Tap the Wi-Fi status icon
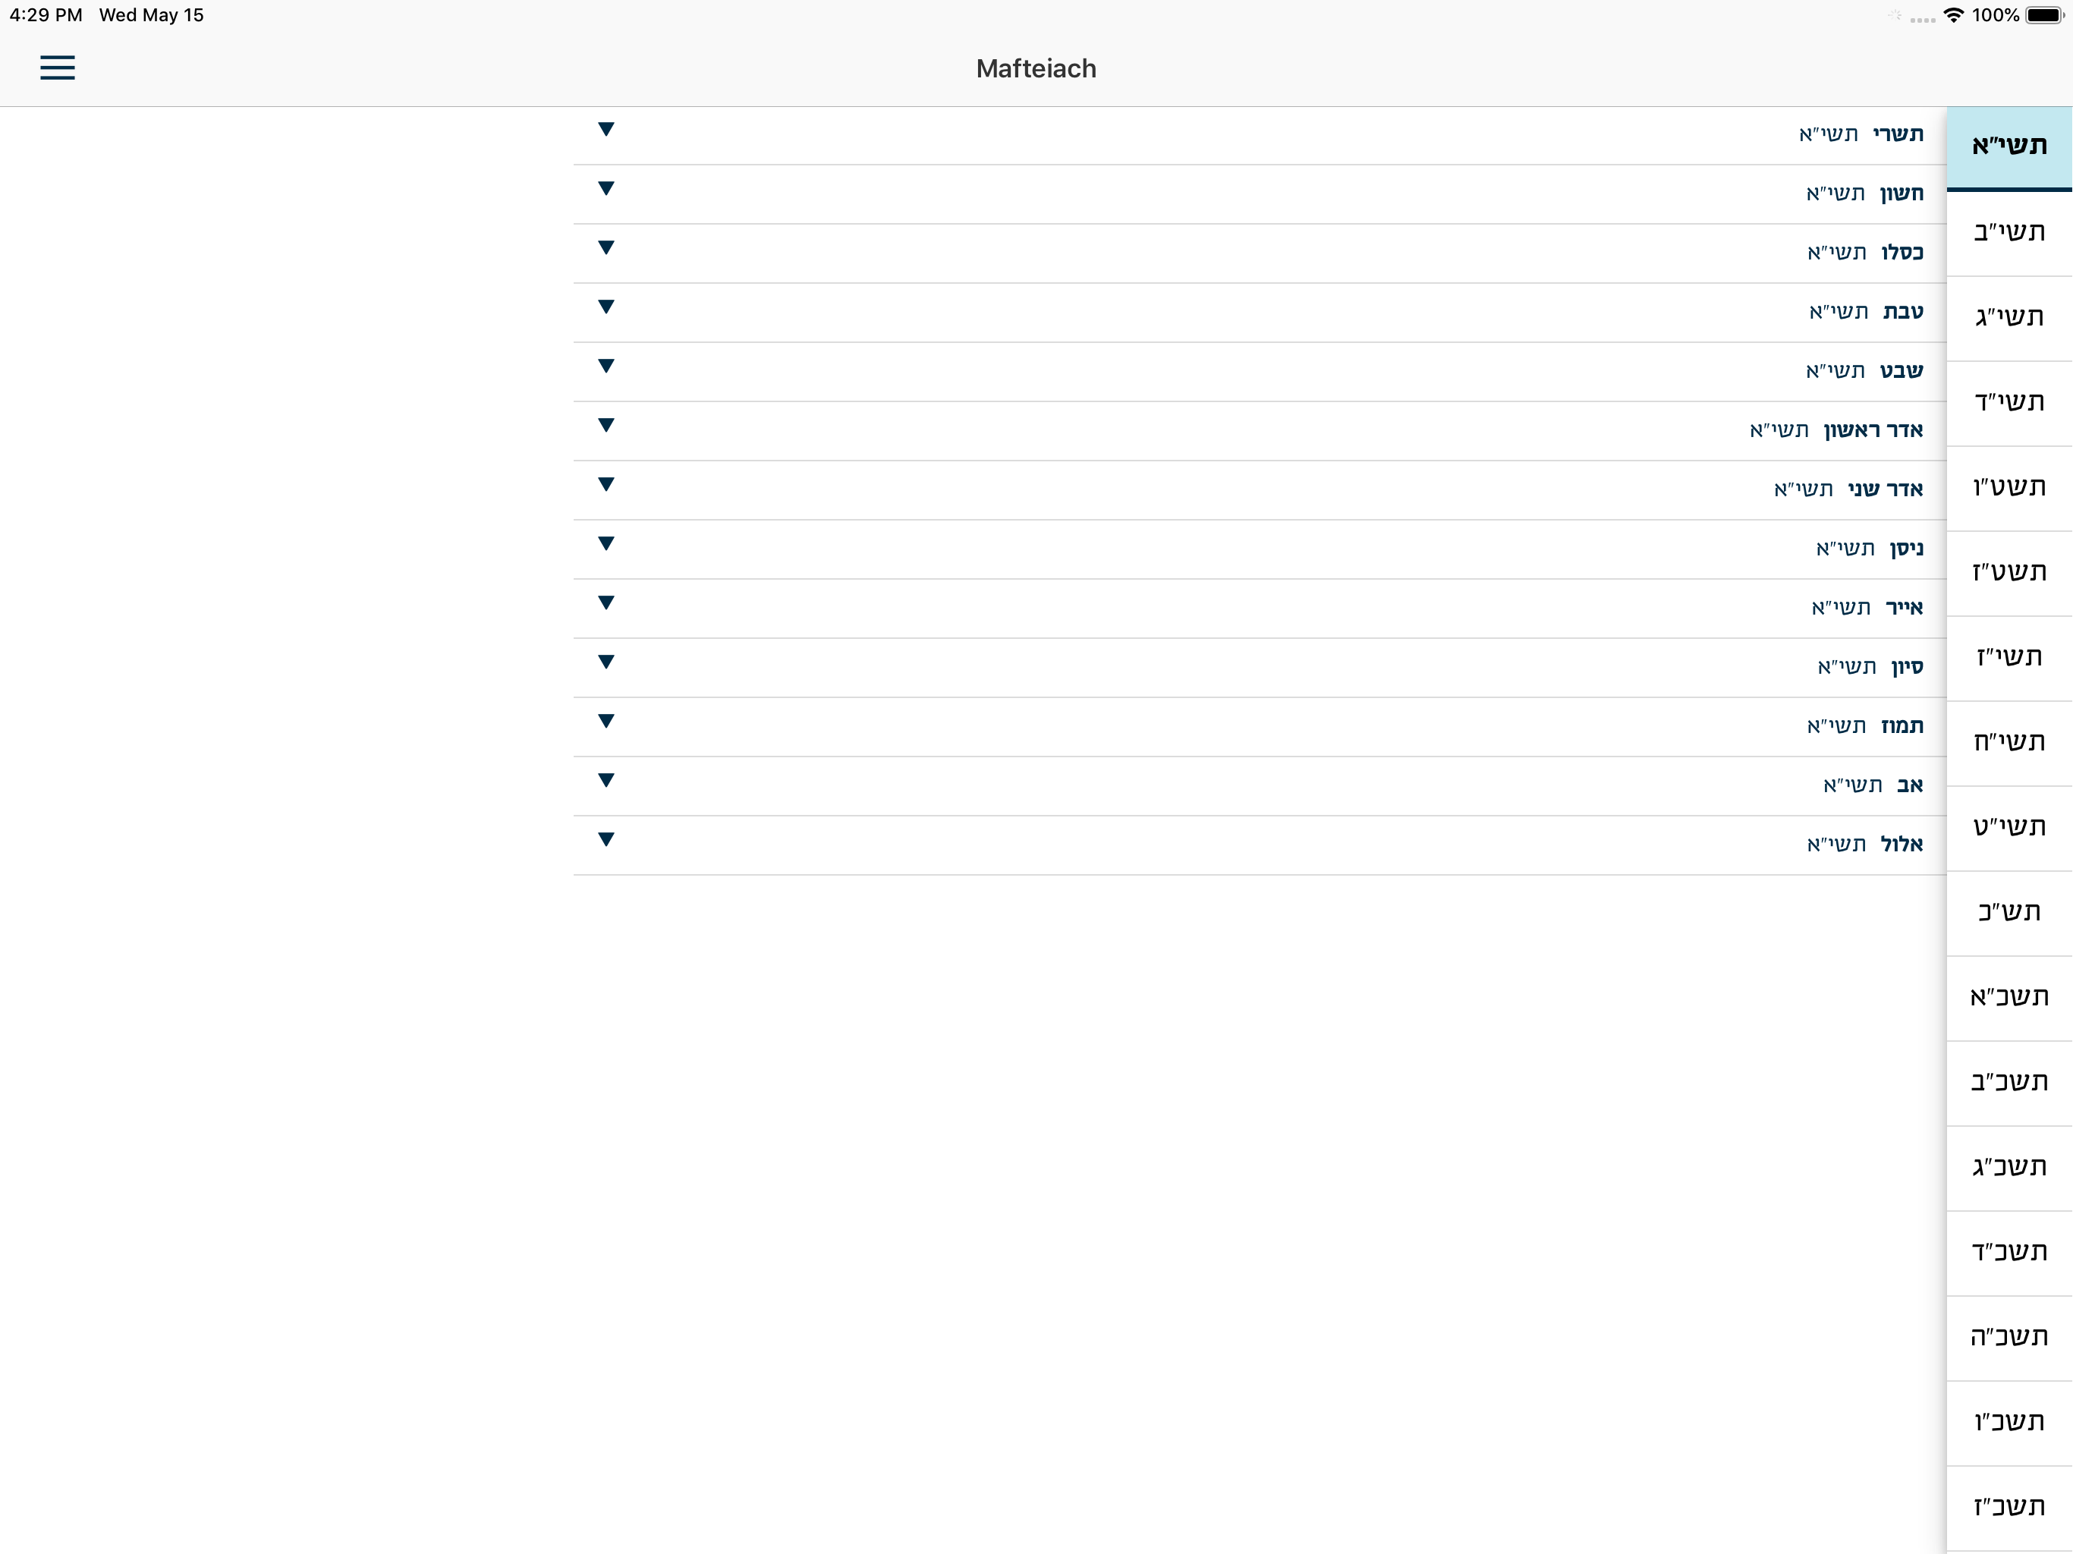Viewport: 2073px width, 1554px height. tap(1953, 15)
